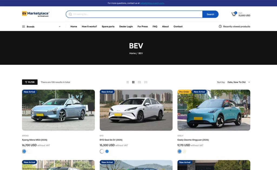Click Home in the breadcrumb
This screenshot has width=277, height=170.
pos(133,53)
